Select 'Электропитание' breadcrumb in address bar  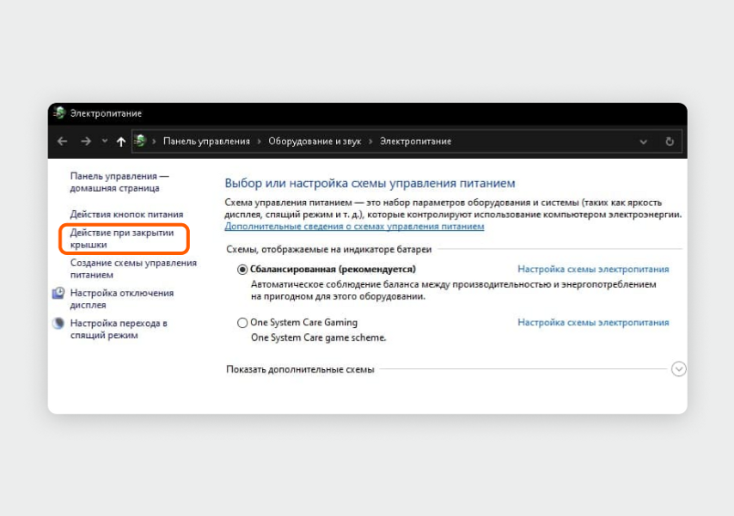pos(416,142)
